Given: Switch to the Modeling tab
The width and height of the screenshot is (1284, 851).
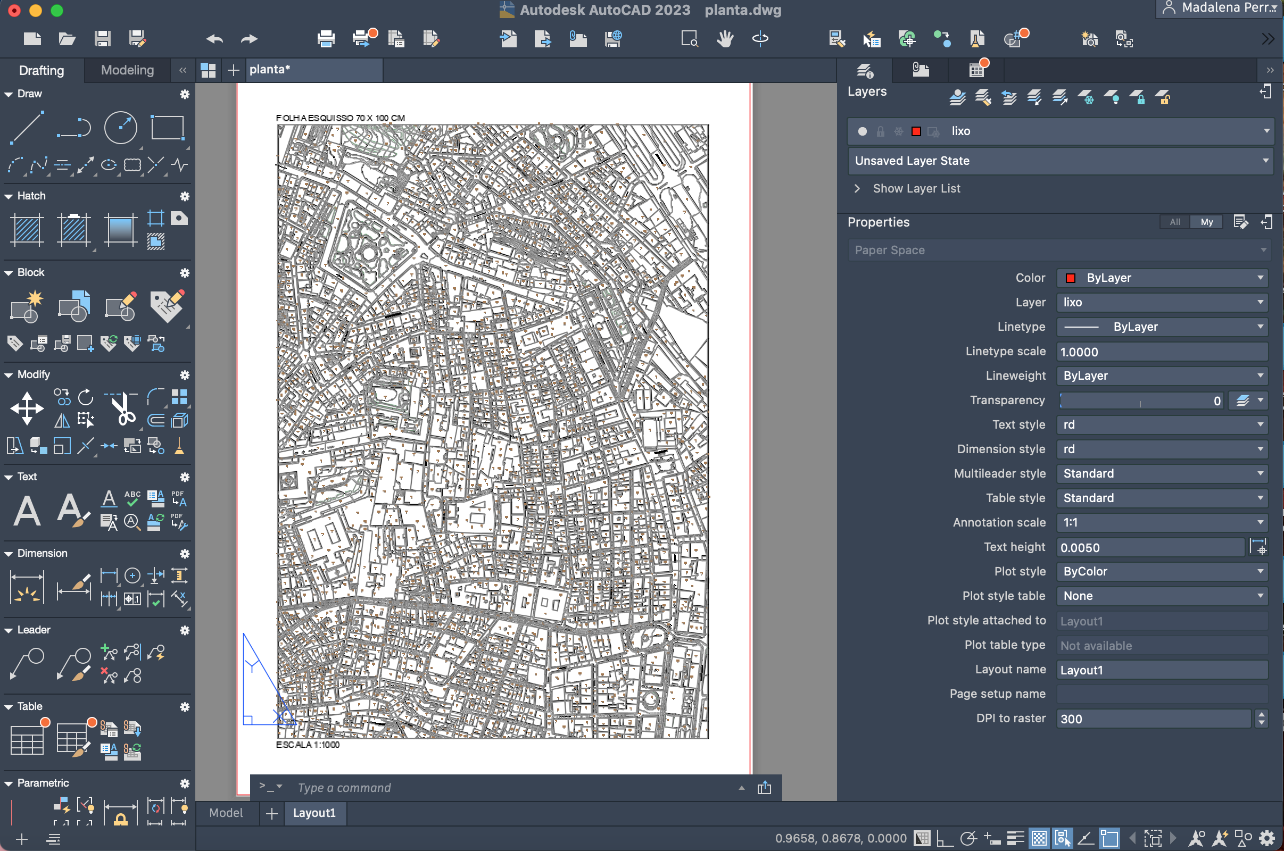Looking at the screenshot, I should [x=127, y=70].
